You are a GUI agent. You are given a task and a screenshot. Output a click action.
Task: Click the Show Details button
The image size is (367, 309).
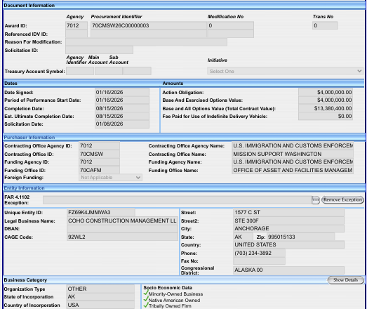coord(345,280)
